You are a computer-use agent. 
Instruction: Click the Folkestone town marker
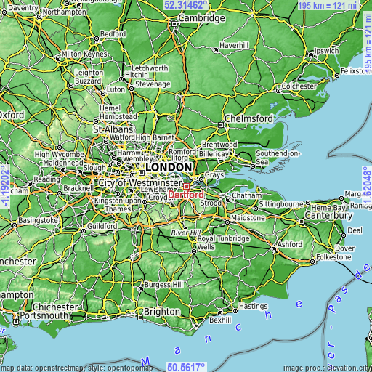coord(312,262)
